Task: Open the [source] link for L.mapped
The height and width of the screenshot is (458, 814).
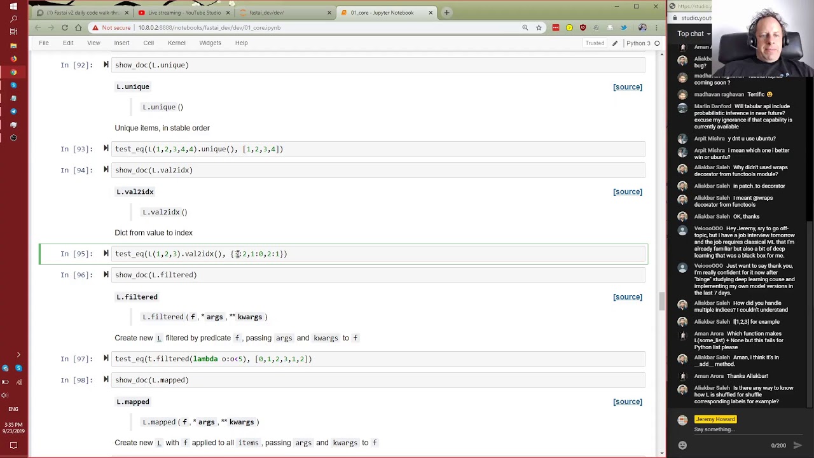Action: coord(627,402)
